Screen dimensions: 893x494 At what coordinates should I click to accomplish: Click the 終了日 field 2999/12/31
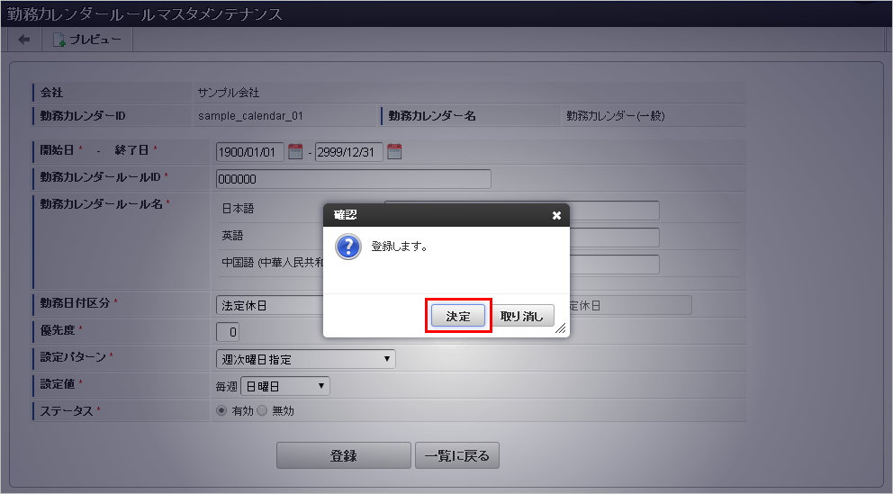[348, 152]
